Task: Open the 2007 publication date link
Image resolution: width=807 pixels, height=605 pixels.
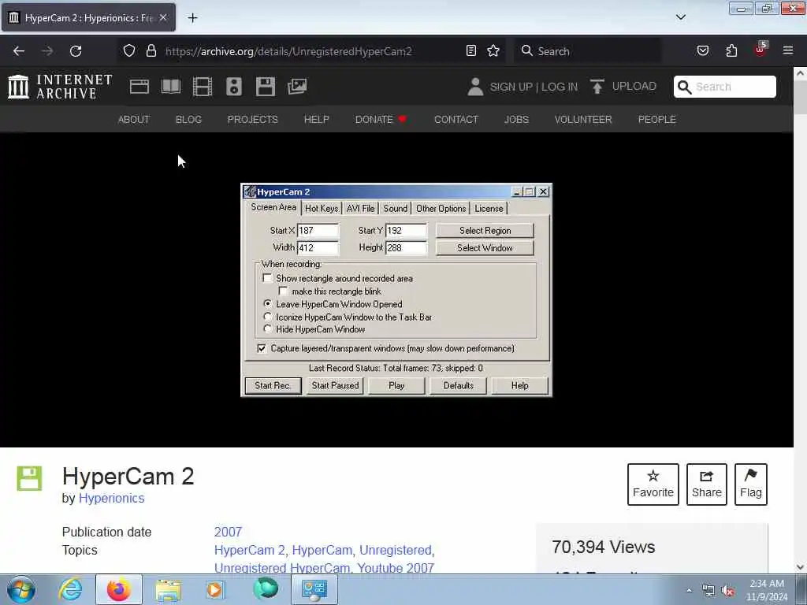Action: 228,532
